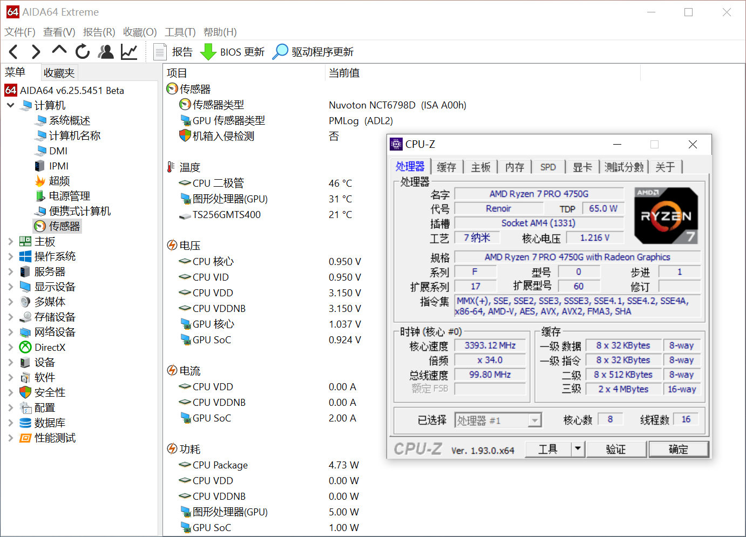Screen dimensions: 746x537
Task: Expand the 多媒体 tree node
Action: coord(11,302)
